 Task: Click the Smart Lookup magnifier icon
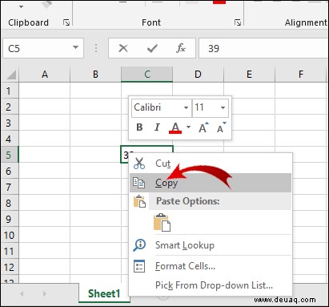[x=139, y=244]
